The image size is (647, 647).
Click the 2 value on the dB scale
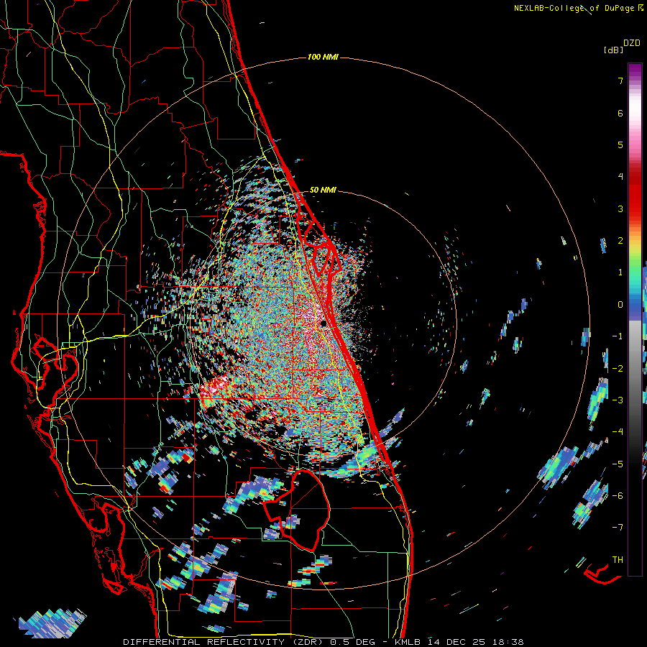(x=620, y=240)
